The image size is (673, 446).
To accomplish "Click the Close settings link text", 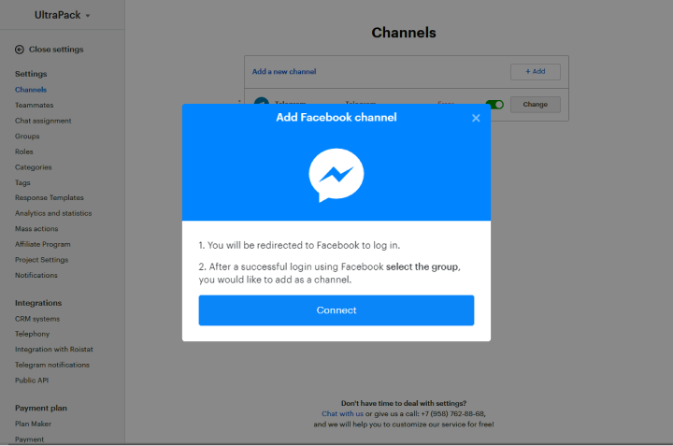I will point(56,50).
